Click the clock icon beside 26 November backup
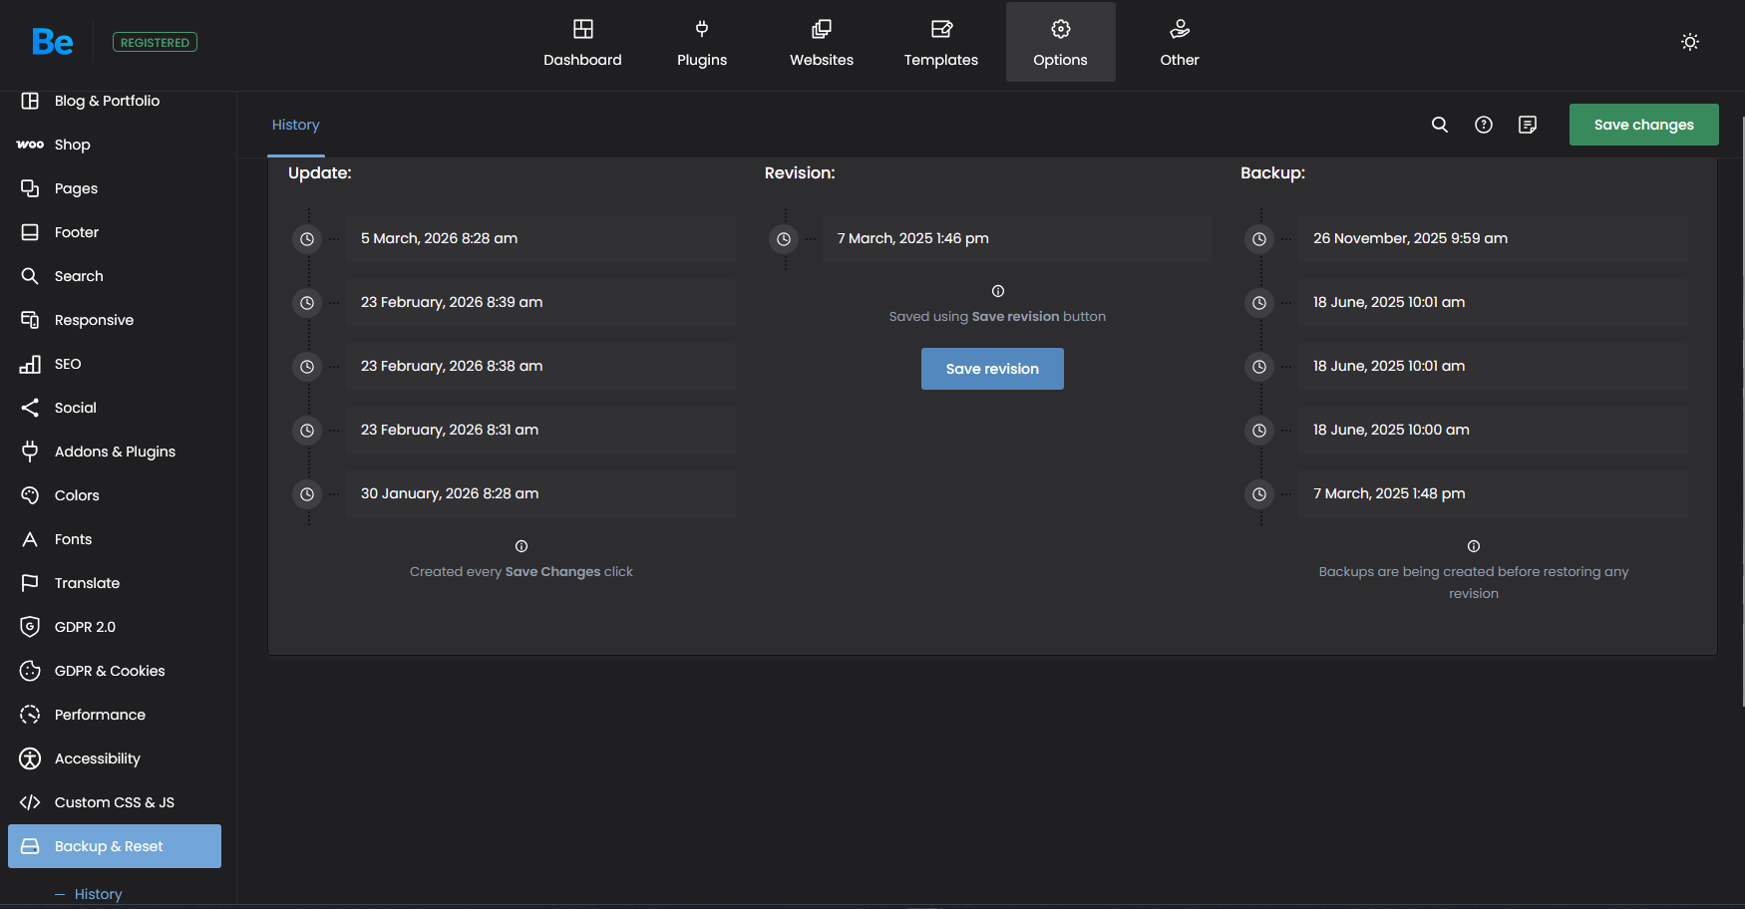This screenshot has width=1745, height=909. tap(1259, 239)
